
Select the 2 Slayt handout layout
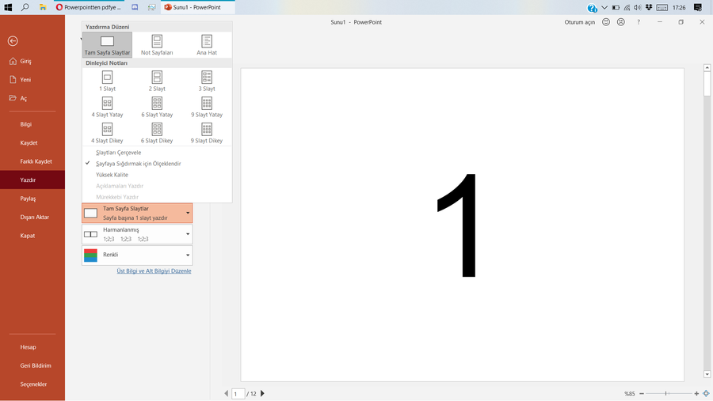157,78
